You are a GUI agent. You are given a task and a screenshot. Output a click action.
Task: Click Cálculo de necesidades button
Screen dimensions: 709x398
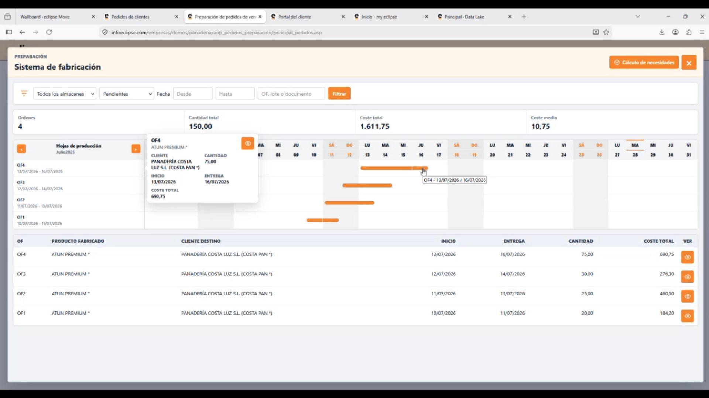click(x=644, y=63)
